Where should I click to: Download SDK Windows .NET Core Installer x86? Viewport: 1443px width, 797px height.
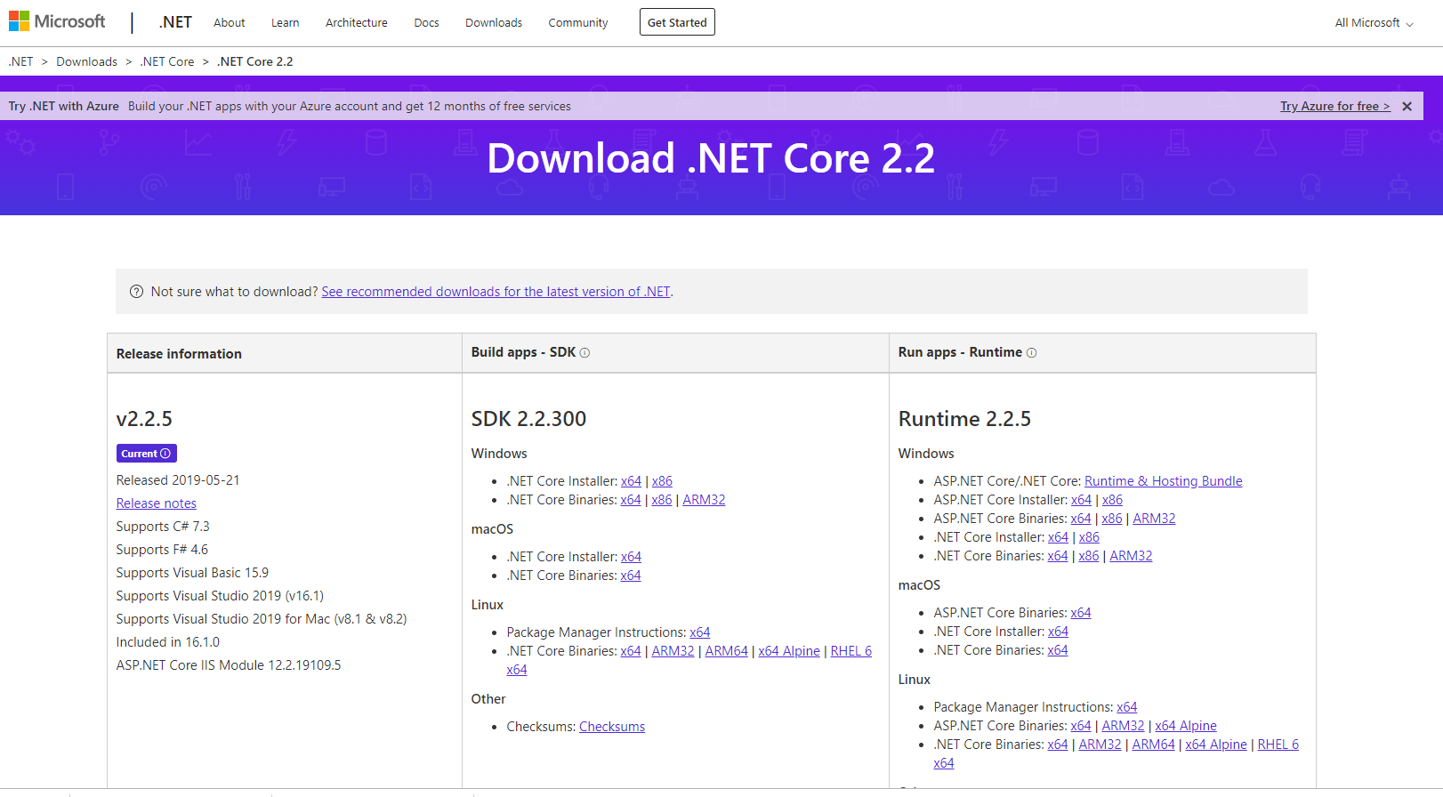click(x=662, y=481)
